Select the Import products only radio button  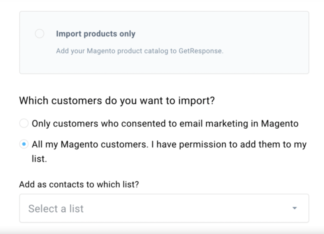pyautogui.click(x=40, y=33)
